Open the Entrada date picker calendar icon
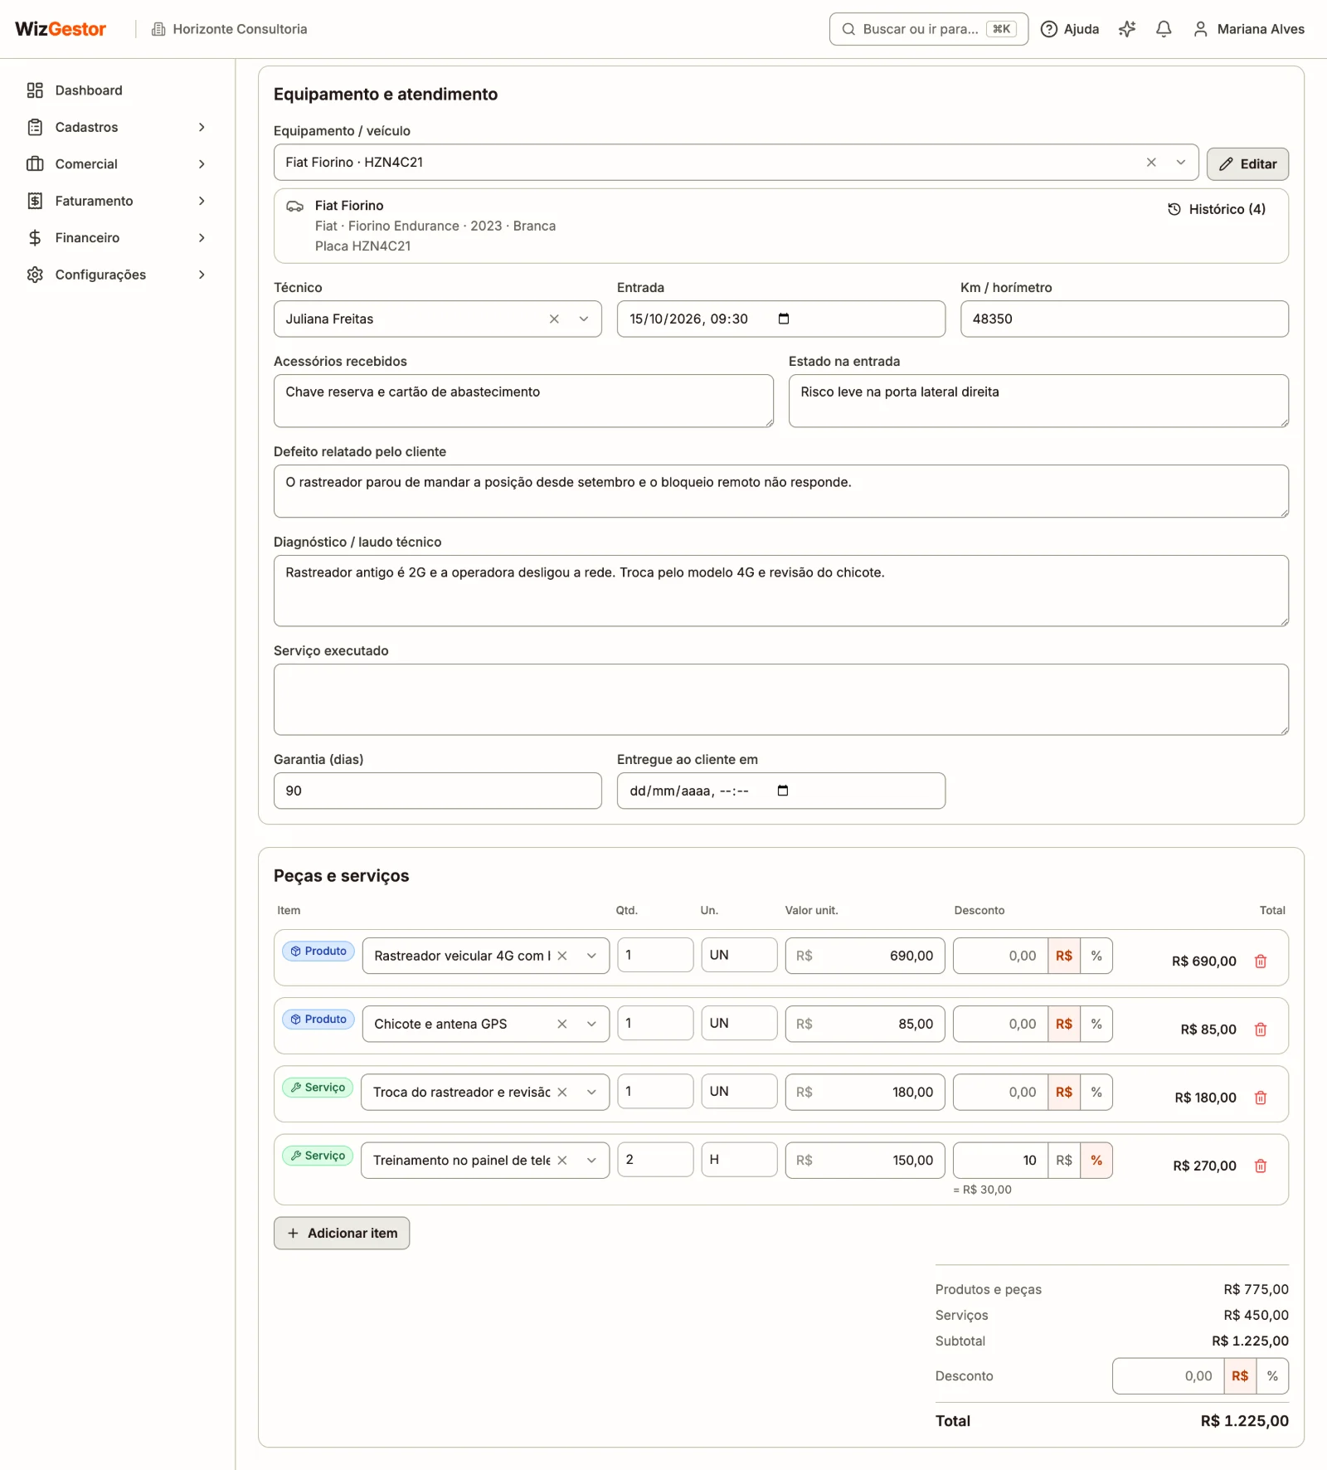 pos(784,319)
